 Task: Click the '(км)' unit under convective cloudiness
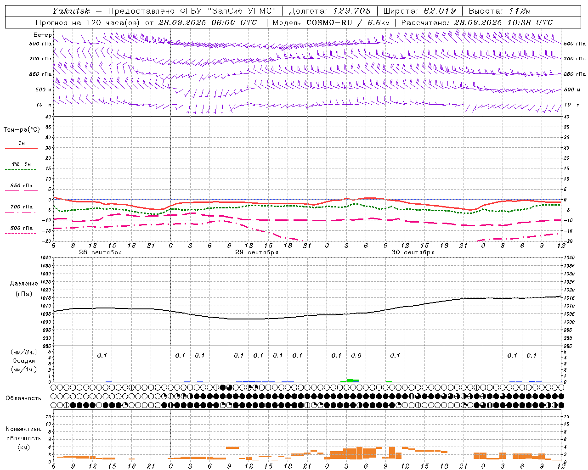coord(23,447)
